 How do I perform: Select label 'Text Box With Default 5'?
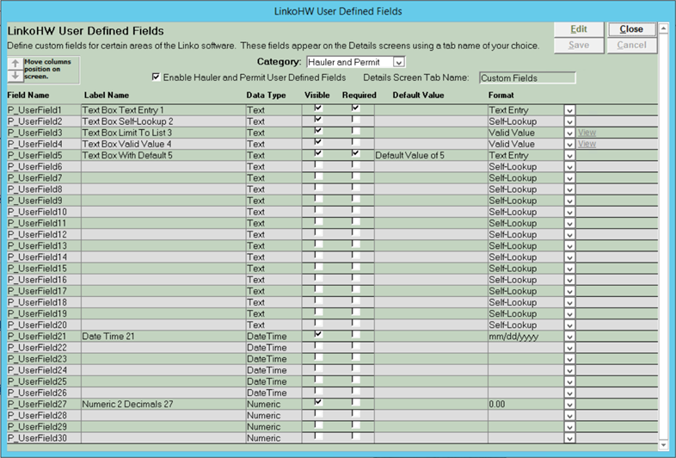[127, 156]
